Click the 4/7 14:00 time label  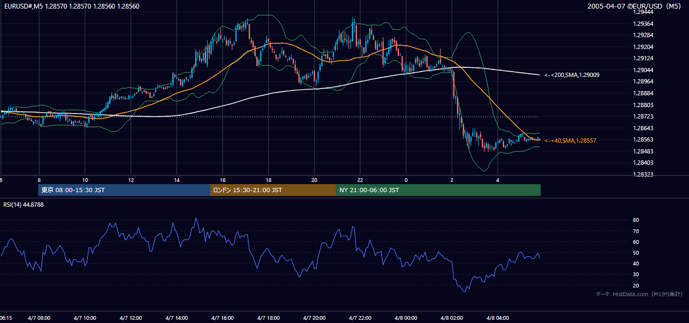coord(176,318)
